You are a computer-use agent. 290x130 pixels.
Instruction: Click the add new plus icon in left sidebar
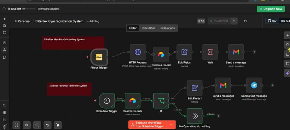point(5,19)
